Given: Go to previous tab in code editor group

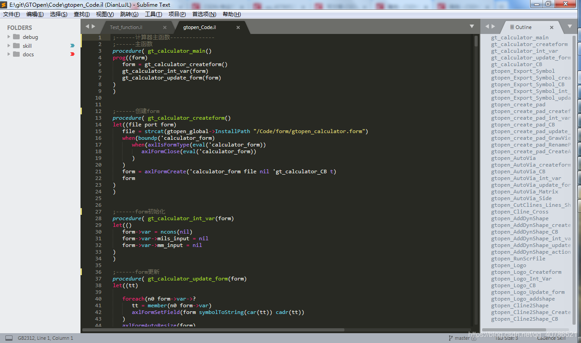Looking at the screenshot, I should (x=87, y=26).
